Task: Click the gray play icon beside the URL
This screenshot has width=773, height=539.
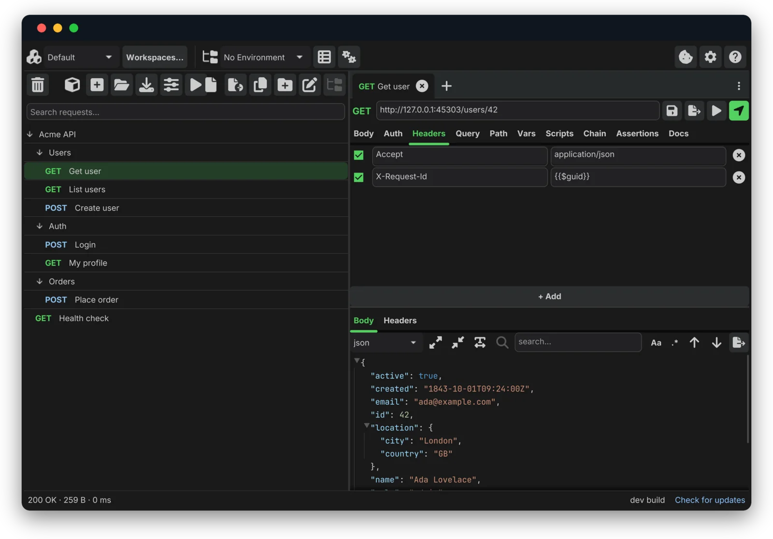Action: [716, 111]
